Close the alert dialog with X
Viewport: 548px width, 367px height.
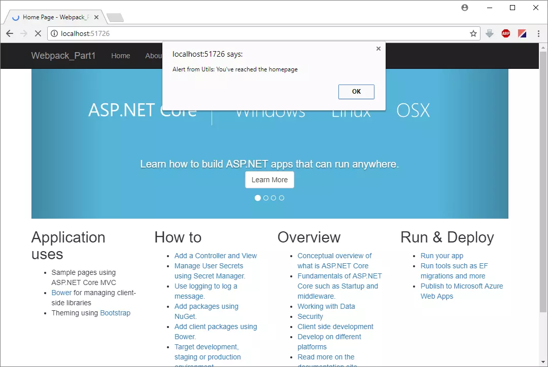(378, 49)
